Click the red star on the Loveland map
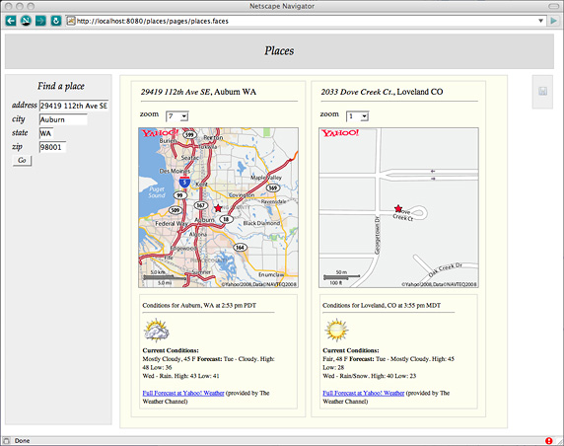564x446 pixels. [x=397, y=208]
